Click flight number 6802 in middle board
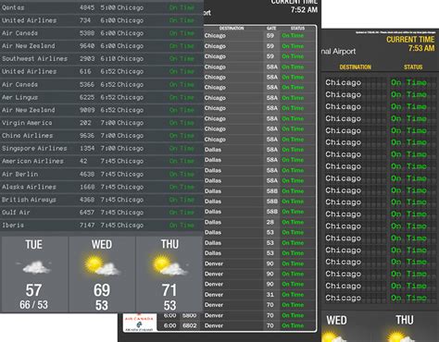439x342 pixels. click(189, 325)
